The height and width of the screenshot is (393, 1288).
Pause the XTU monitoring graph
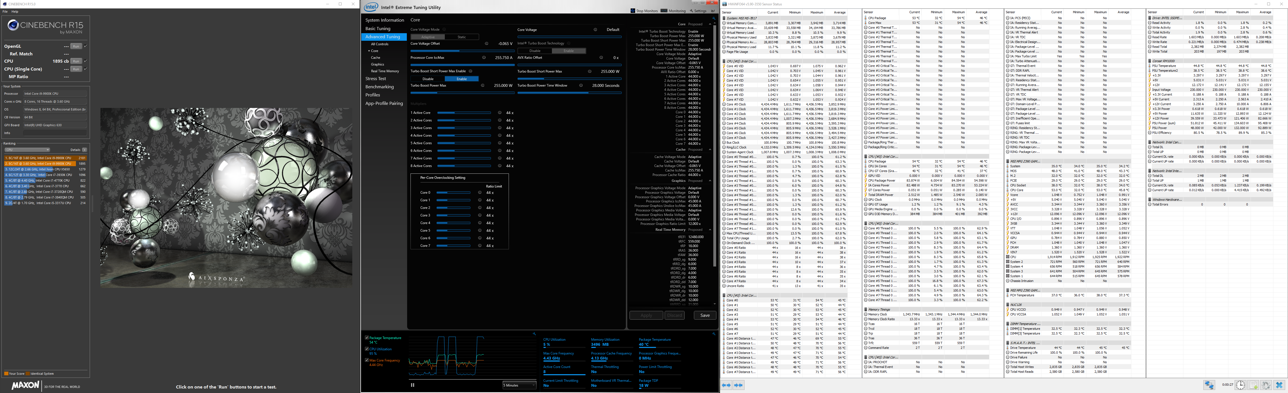tap(412, 385)
